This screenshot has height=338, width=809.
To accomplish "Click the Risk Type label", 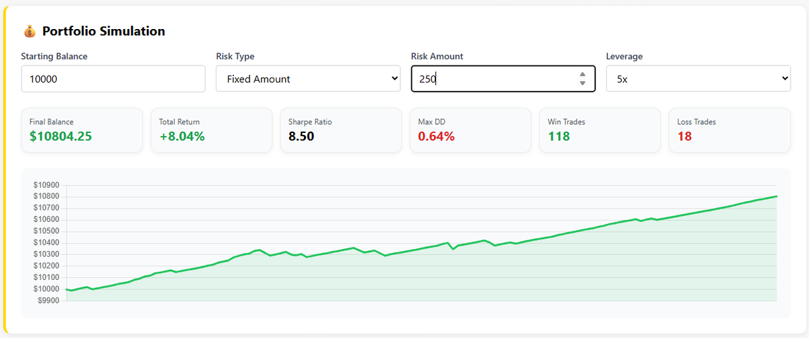I will (x=235, y=56).
